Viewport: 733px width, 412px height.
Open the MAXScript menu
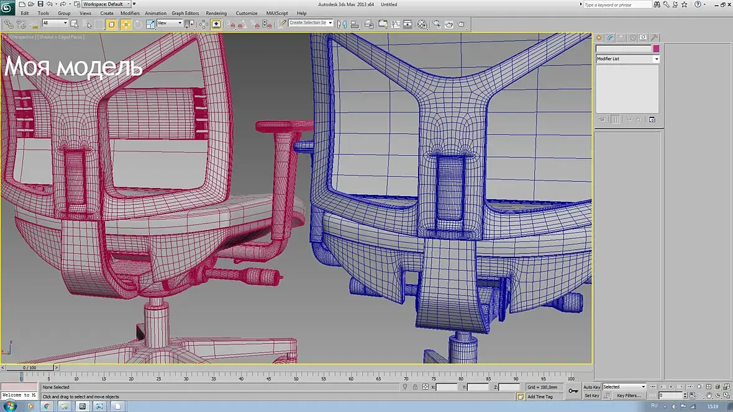tap(277, 13)
